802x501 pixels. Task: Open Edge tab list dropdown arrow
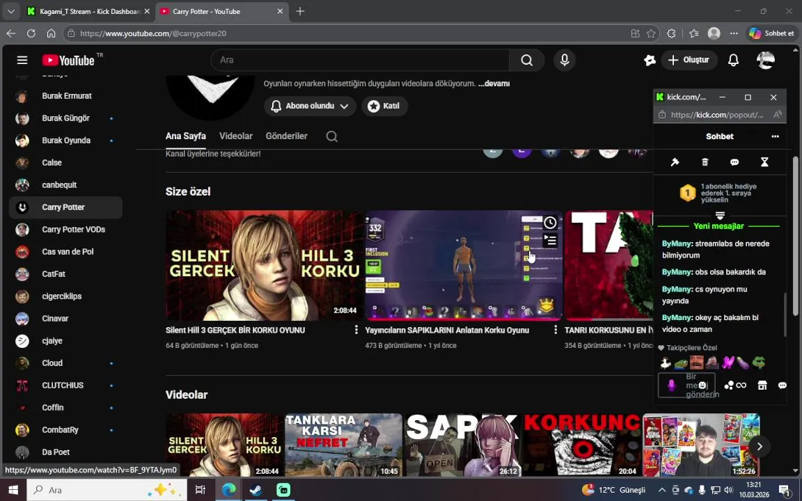tap(10, 11)
